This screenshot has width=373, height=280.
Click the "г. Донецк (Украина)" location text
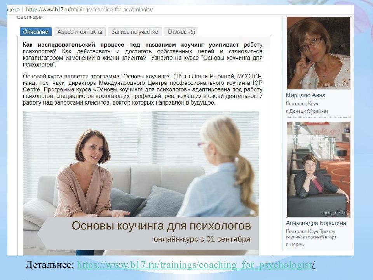click(308, 110)
